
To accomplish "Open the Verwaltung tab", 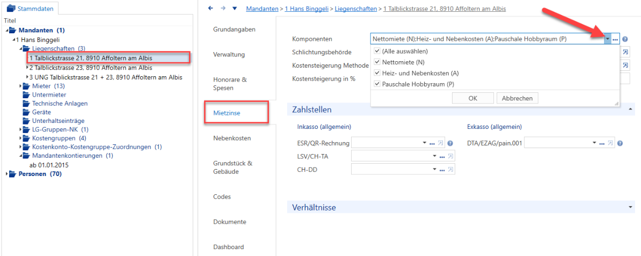I will click(x=229, y=54).
